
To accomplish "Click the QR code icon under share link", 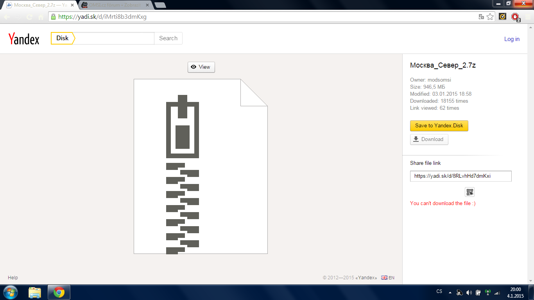I will [469, 192].
